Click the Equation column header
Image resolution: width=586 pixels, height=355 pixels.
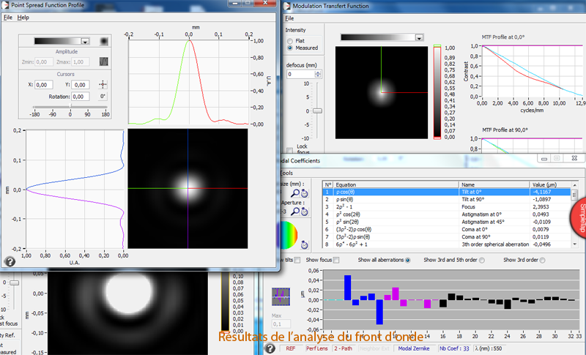tap(396, 184)
